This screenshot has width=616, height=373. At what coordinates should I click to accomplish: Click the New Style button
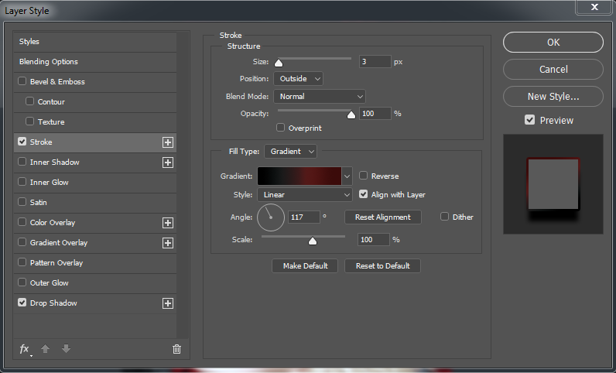tap(553, 96)
